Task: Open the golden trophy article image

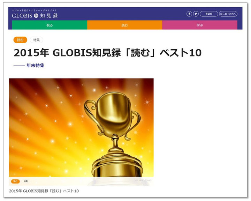Action: [x=81, y=128]
